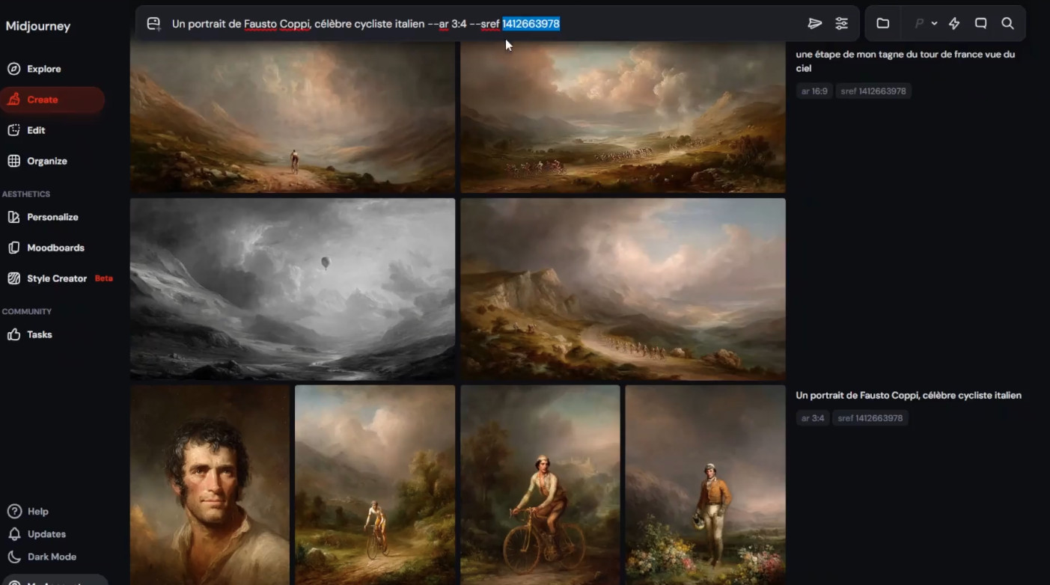Image resolution: width=1050 pixels, height=585 pixels.
Task: Open the folder icon in top toolbar
Action: 883,24
